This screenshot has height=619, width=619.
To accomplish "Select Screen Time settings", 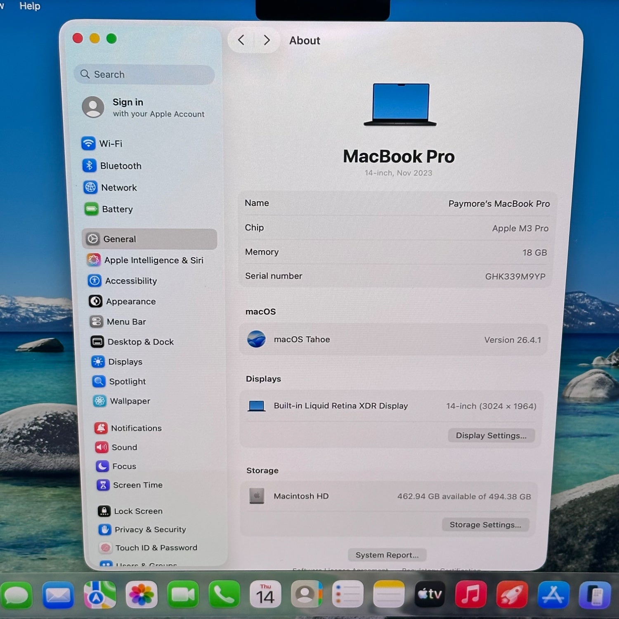I will click(x=130, y=485).
